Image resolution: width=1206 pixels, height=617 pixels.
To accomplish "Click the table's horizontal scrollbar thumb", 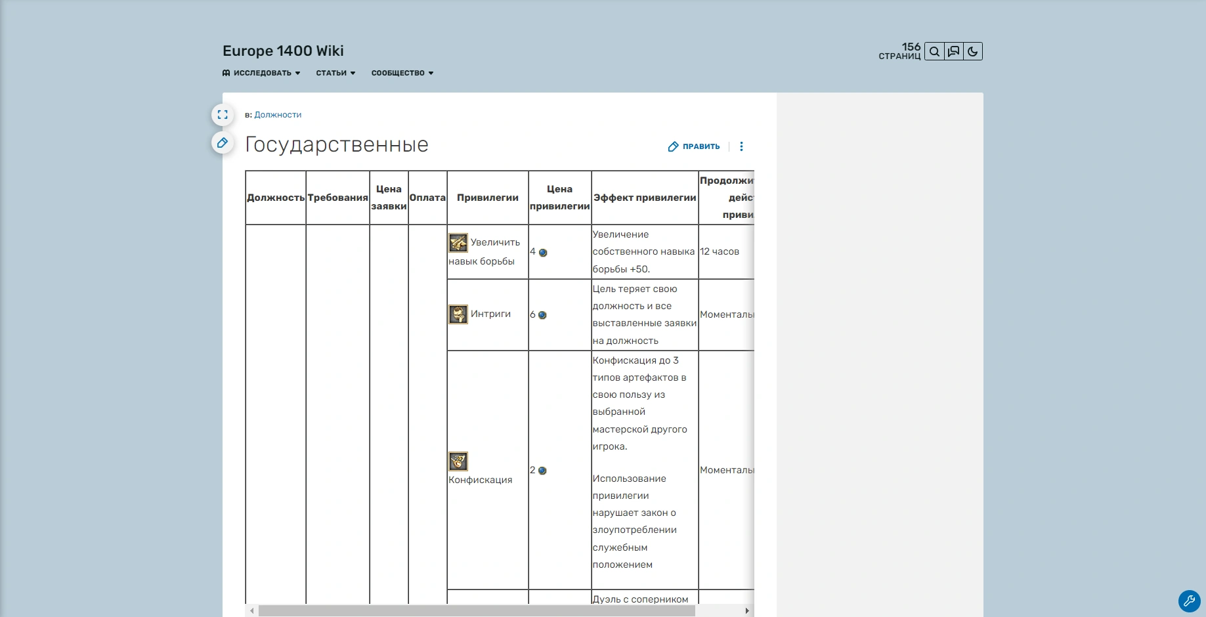I will point(477,611).
